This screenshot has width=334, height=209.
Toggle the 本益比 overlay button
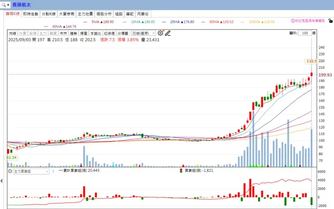(96, 33)
